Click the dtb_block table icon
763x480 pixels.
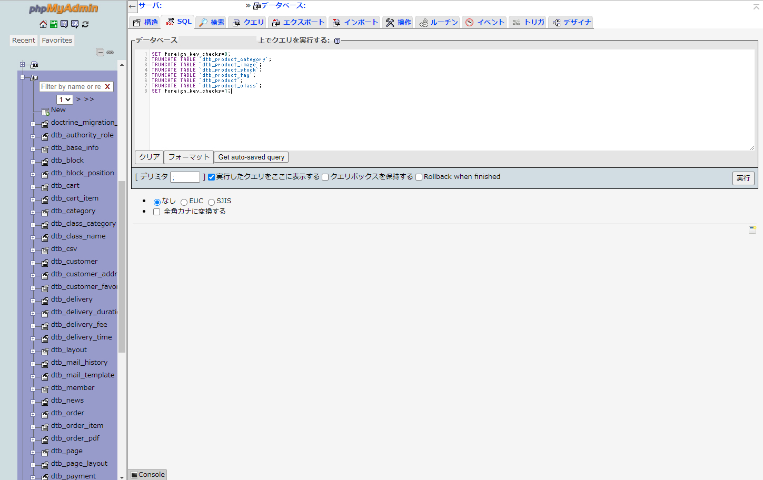[x=45, y=162]
